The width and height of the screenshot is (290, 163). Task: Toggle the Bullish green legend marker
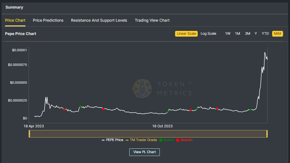(x=166, y=140)
